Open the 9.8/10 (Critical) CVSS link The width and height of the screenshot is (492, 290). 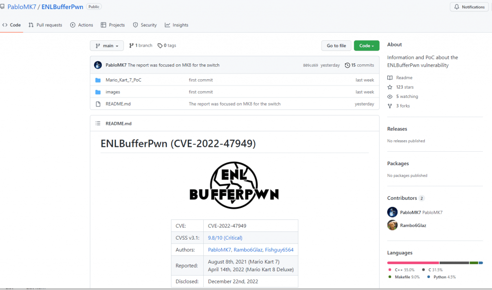tap(225, 238)
